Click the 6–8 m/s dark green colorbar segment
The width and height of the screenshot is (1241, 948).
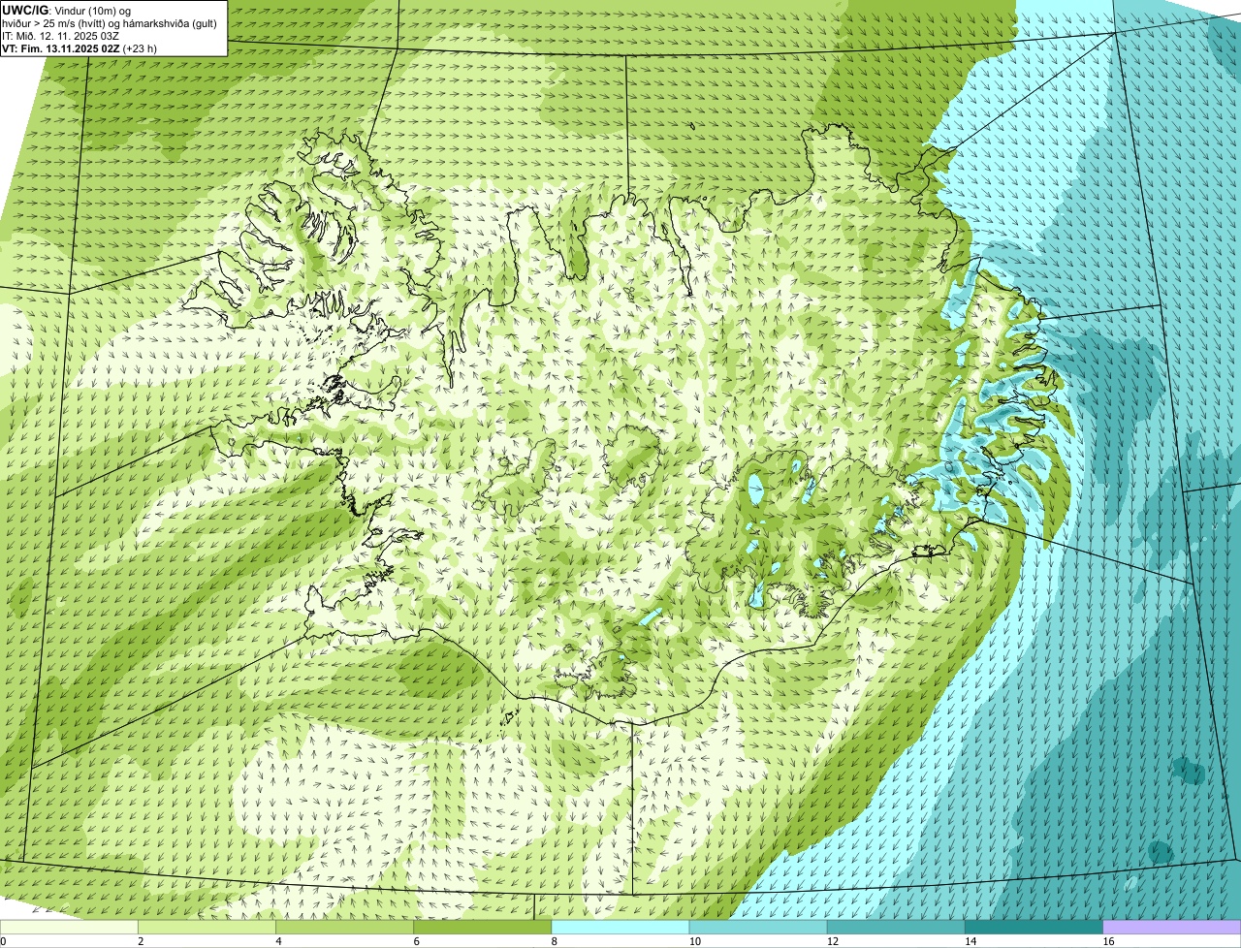(x=483, y=928)
